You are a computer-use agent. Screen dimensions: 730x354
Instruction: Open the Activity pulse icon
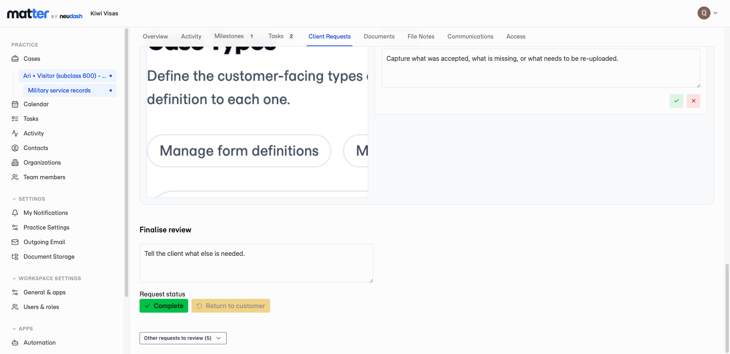click(x=15, y=133)
